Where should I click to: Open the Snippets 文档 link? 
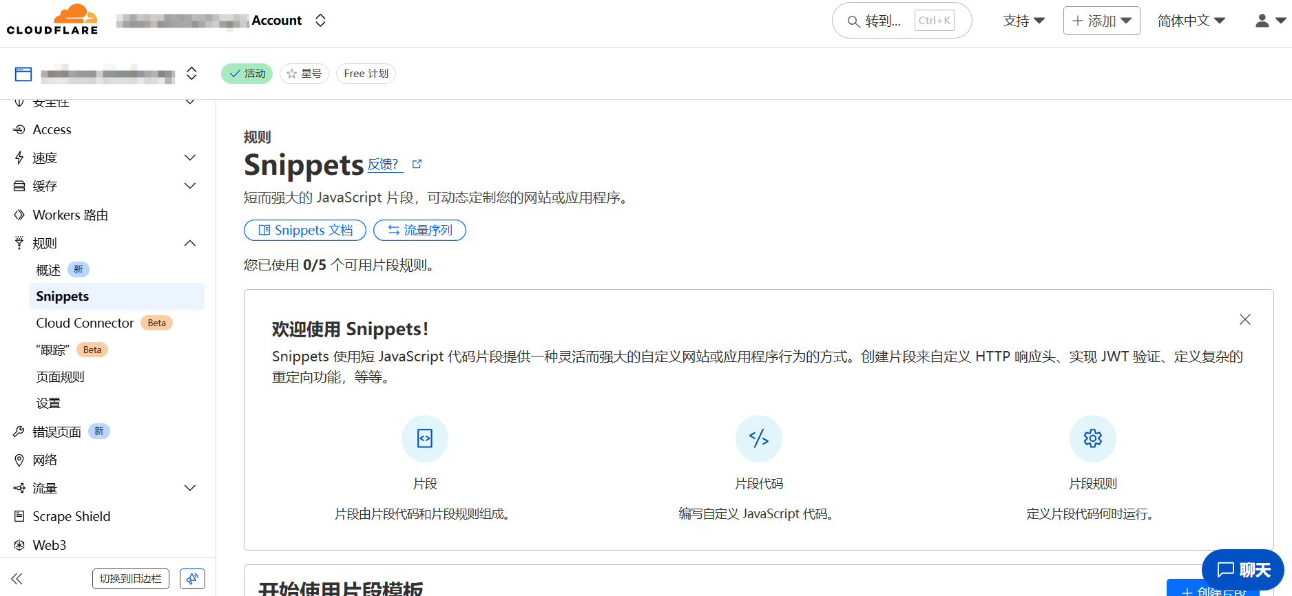pyautogui.click(x=305, y=230)
